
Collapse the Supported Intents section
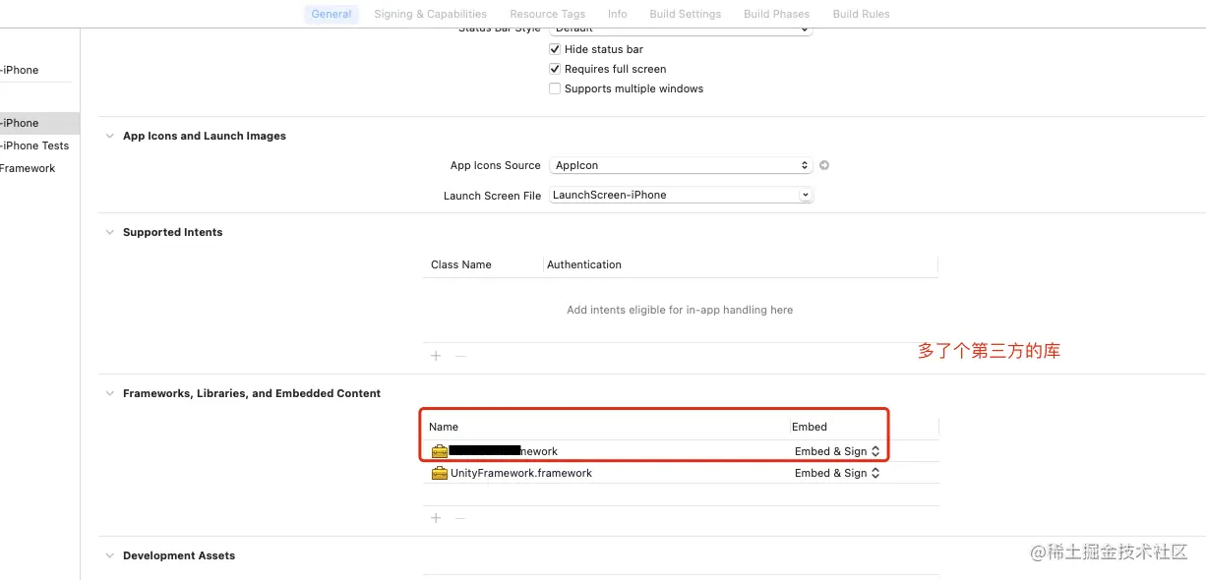click(x=109, y=232)
